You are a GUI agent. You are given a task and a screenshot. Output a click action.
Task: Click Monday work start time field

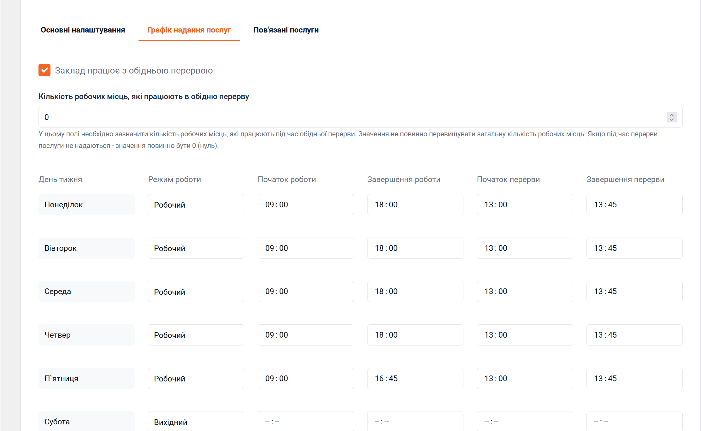[x=305, y=205]
